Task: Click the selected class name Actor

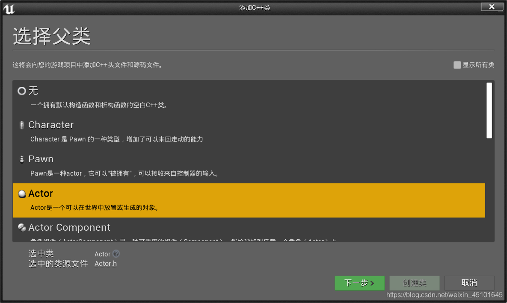Action: coord(103,254)
